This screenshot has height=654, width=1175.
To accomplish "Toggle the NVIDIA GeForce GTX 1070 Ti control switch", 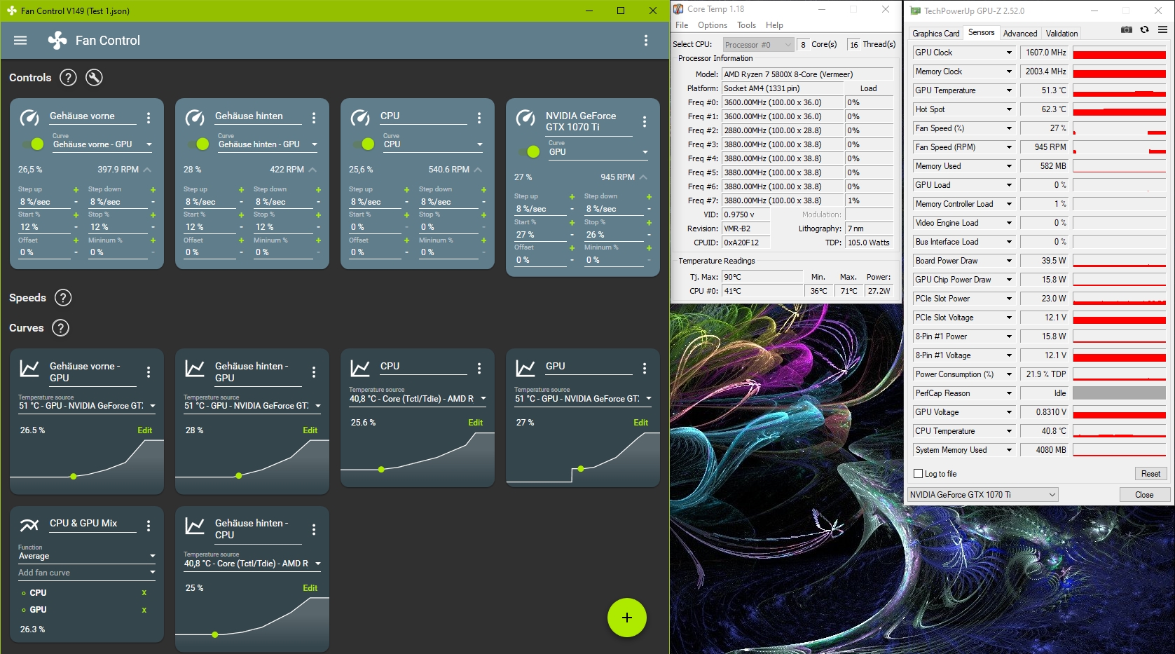I will tap(528, 151).
